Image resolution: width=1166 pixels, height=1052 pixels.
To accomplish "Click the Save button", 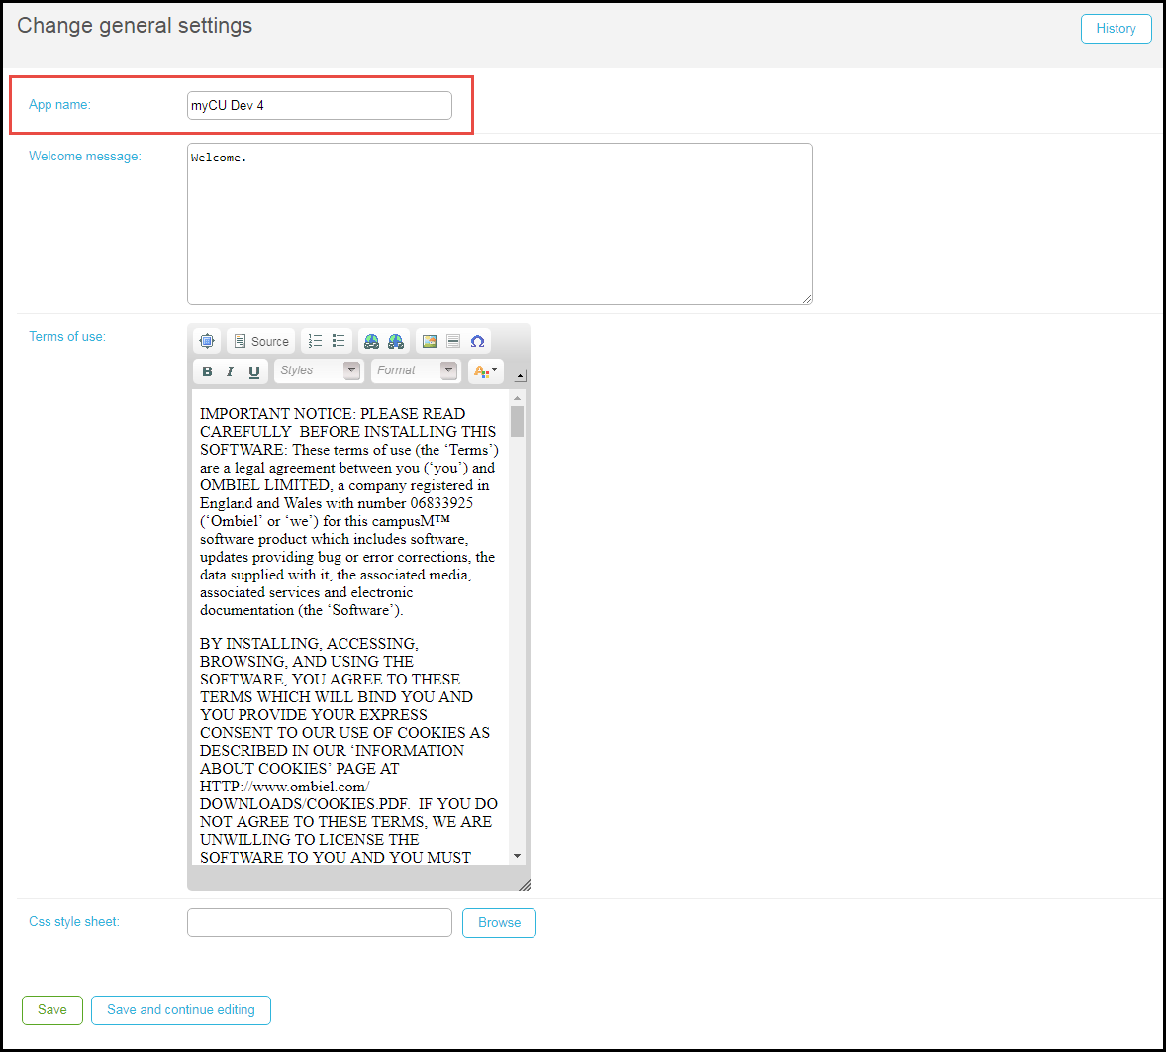I will 52,1009.
